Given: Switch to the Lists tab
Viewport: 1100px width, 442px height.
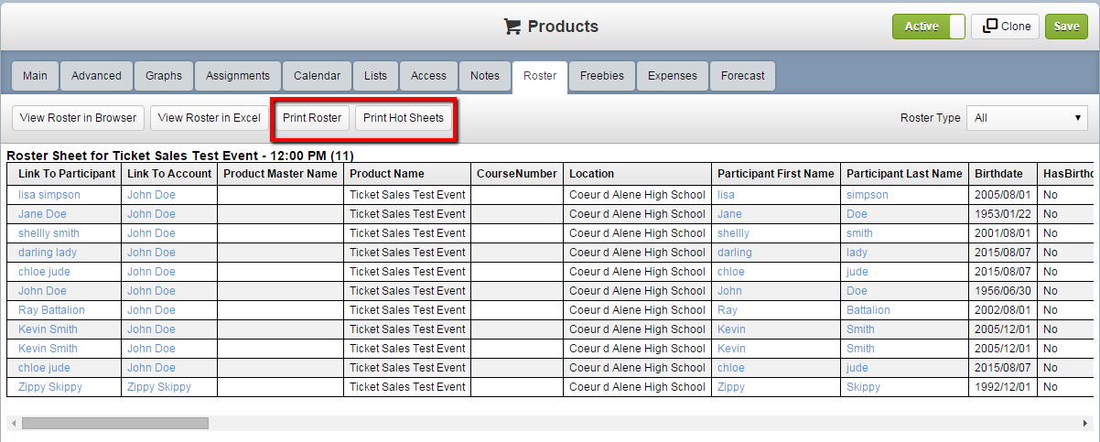Looking at the screenshot, I should [375, 76].
